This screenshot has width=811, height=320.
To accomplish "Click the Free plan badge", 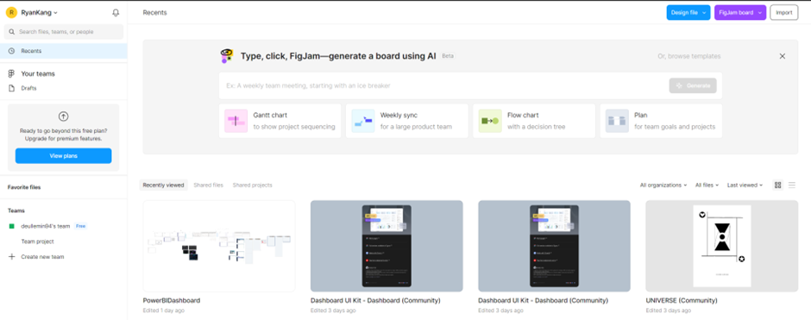I will (80, 226).
